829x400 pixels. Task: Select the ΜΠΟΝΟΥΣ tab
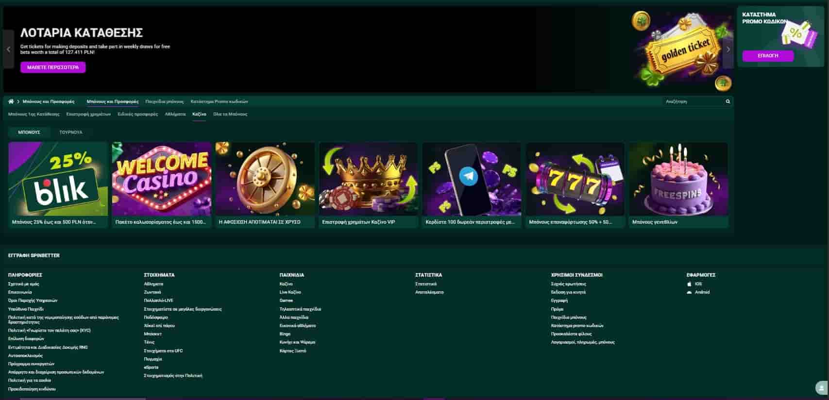(x=29, y=132)
